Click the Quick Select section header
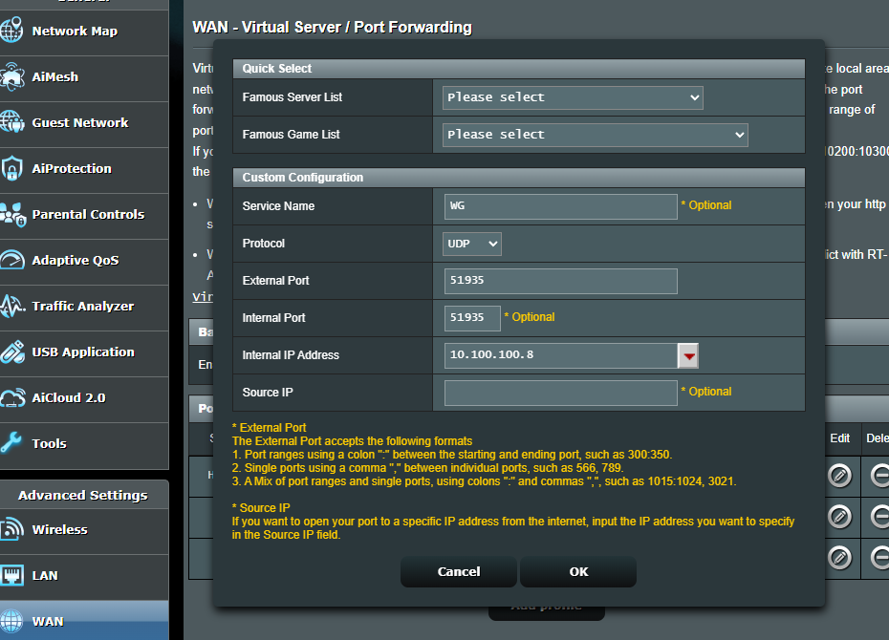The height and width of the screenshot is (640, 889). (519, 69)
